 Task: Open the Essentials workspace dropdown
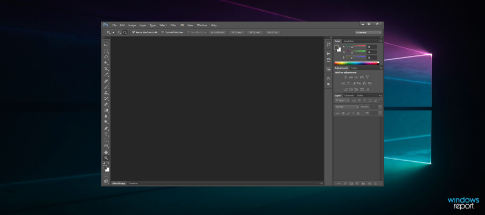click(369, 32)
